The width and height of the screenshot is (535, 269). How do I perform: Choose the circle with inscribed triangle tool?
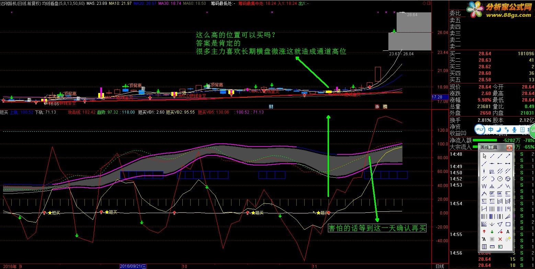pyautogui.click(x=508, y=178)
